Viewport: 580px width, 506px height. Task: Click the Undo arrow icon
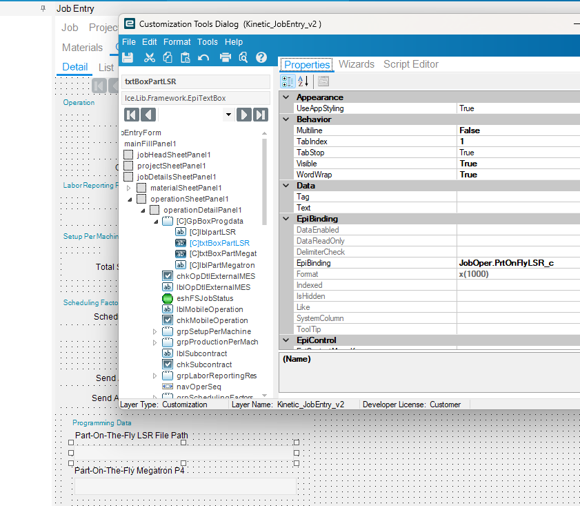[203, 57]
